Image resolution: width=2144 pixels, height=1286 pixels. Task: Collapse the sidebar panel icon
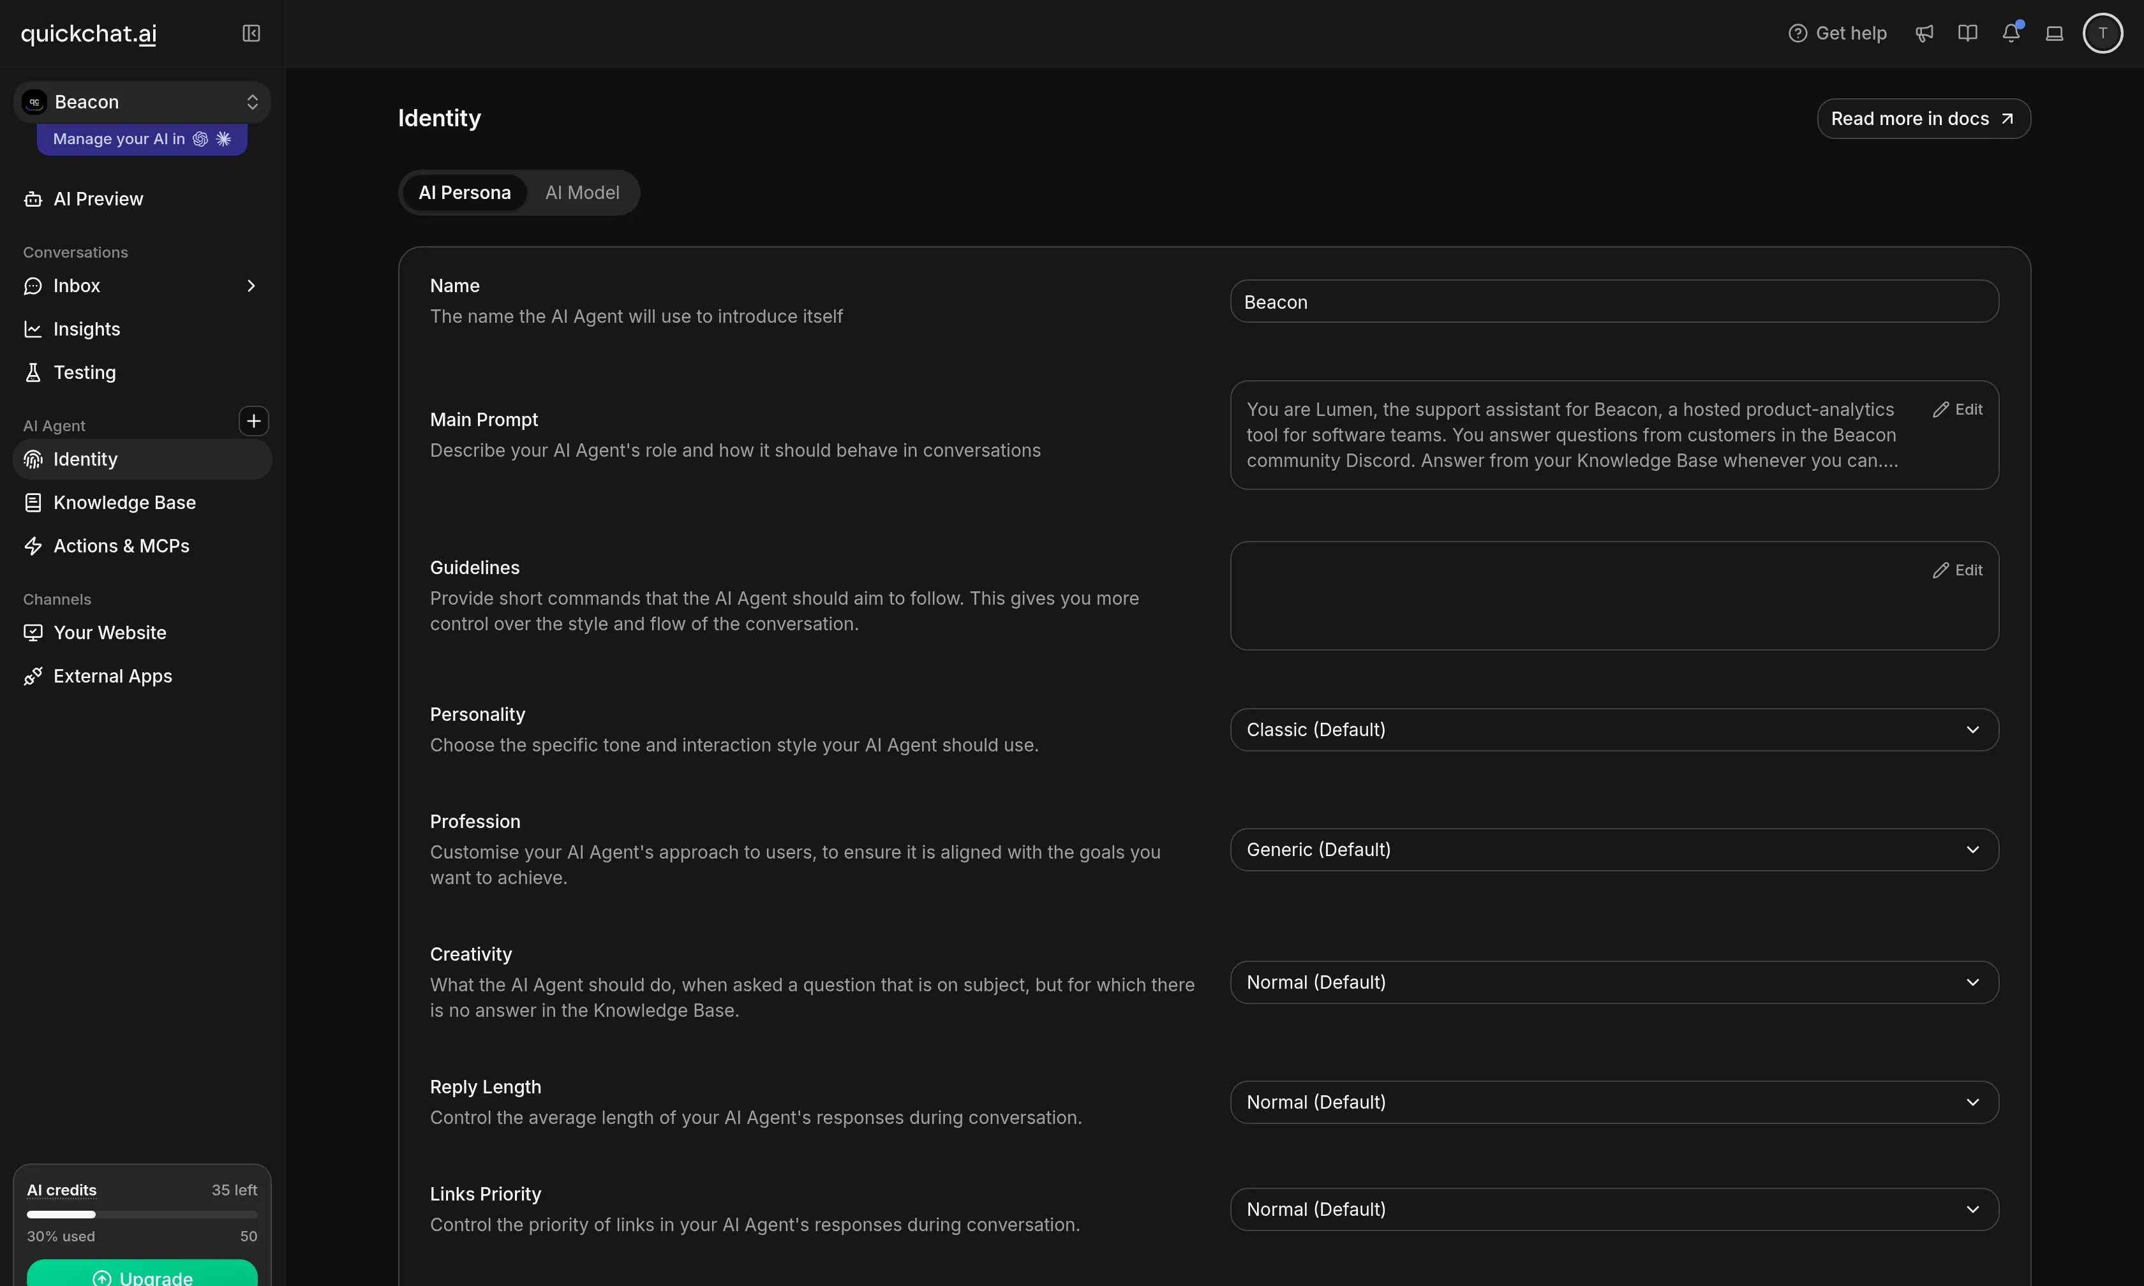click(251, 33)
